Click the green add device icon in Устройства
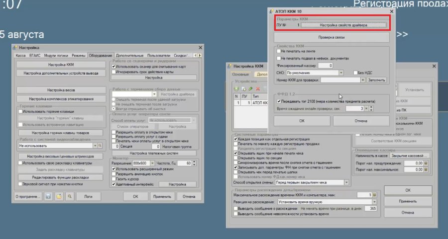The image size is (448, 239). tap(236, 89)
